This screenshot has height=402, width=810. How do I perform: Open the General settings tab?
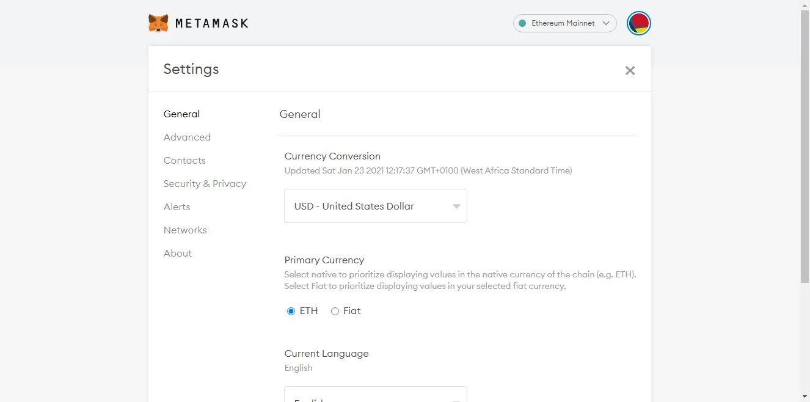click(x=181, y=114)
